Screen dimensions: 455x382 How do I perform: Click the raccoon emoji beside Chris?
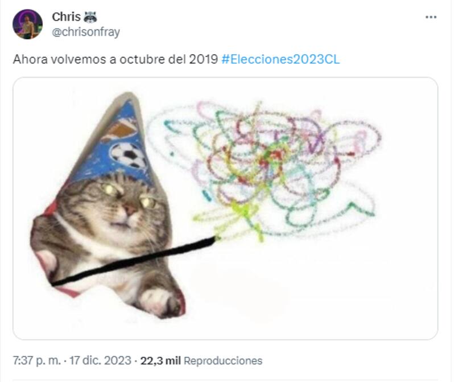pyautogui.click(x=90, y=17)
